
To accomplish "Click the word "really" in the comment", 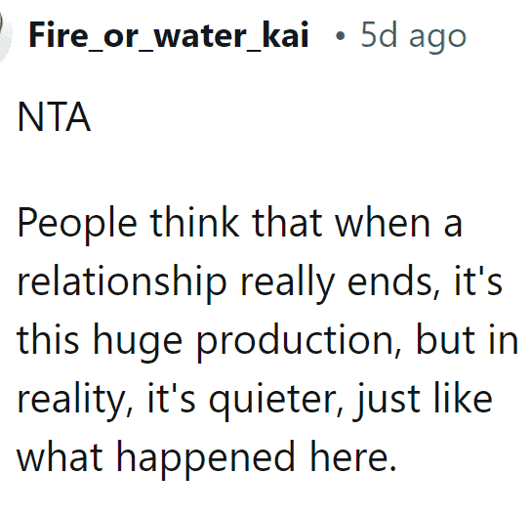I will coord(288,283).
